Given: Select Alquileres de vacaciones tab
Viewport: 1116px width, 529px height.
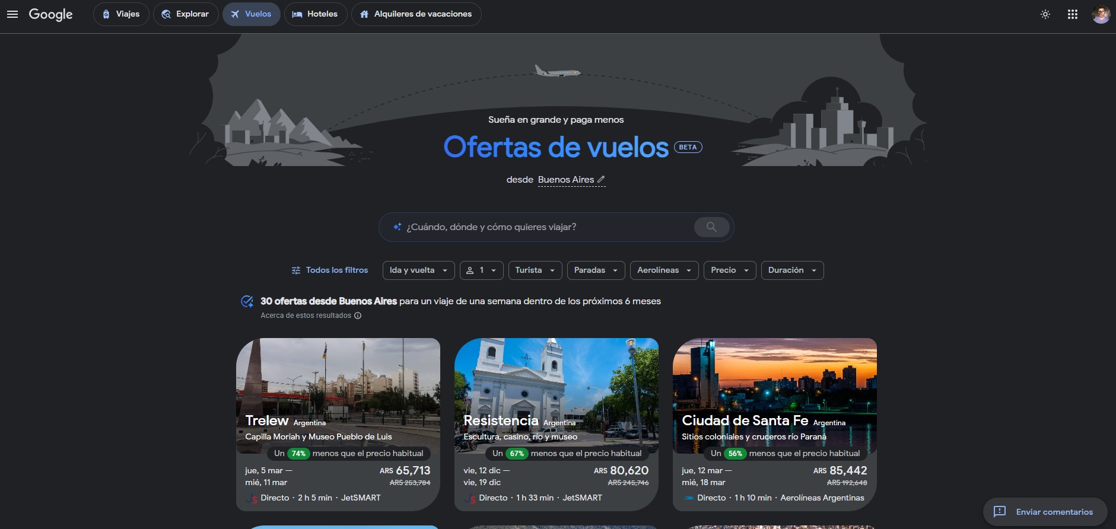Looking at the screenshot, I should point(416,14).
